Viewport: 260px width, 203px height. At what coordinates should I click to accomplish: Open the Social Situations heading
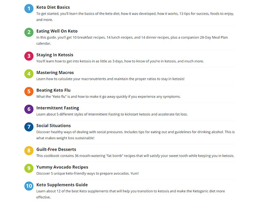coord(53,125)
